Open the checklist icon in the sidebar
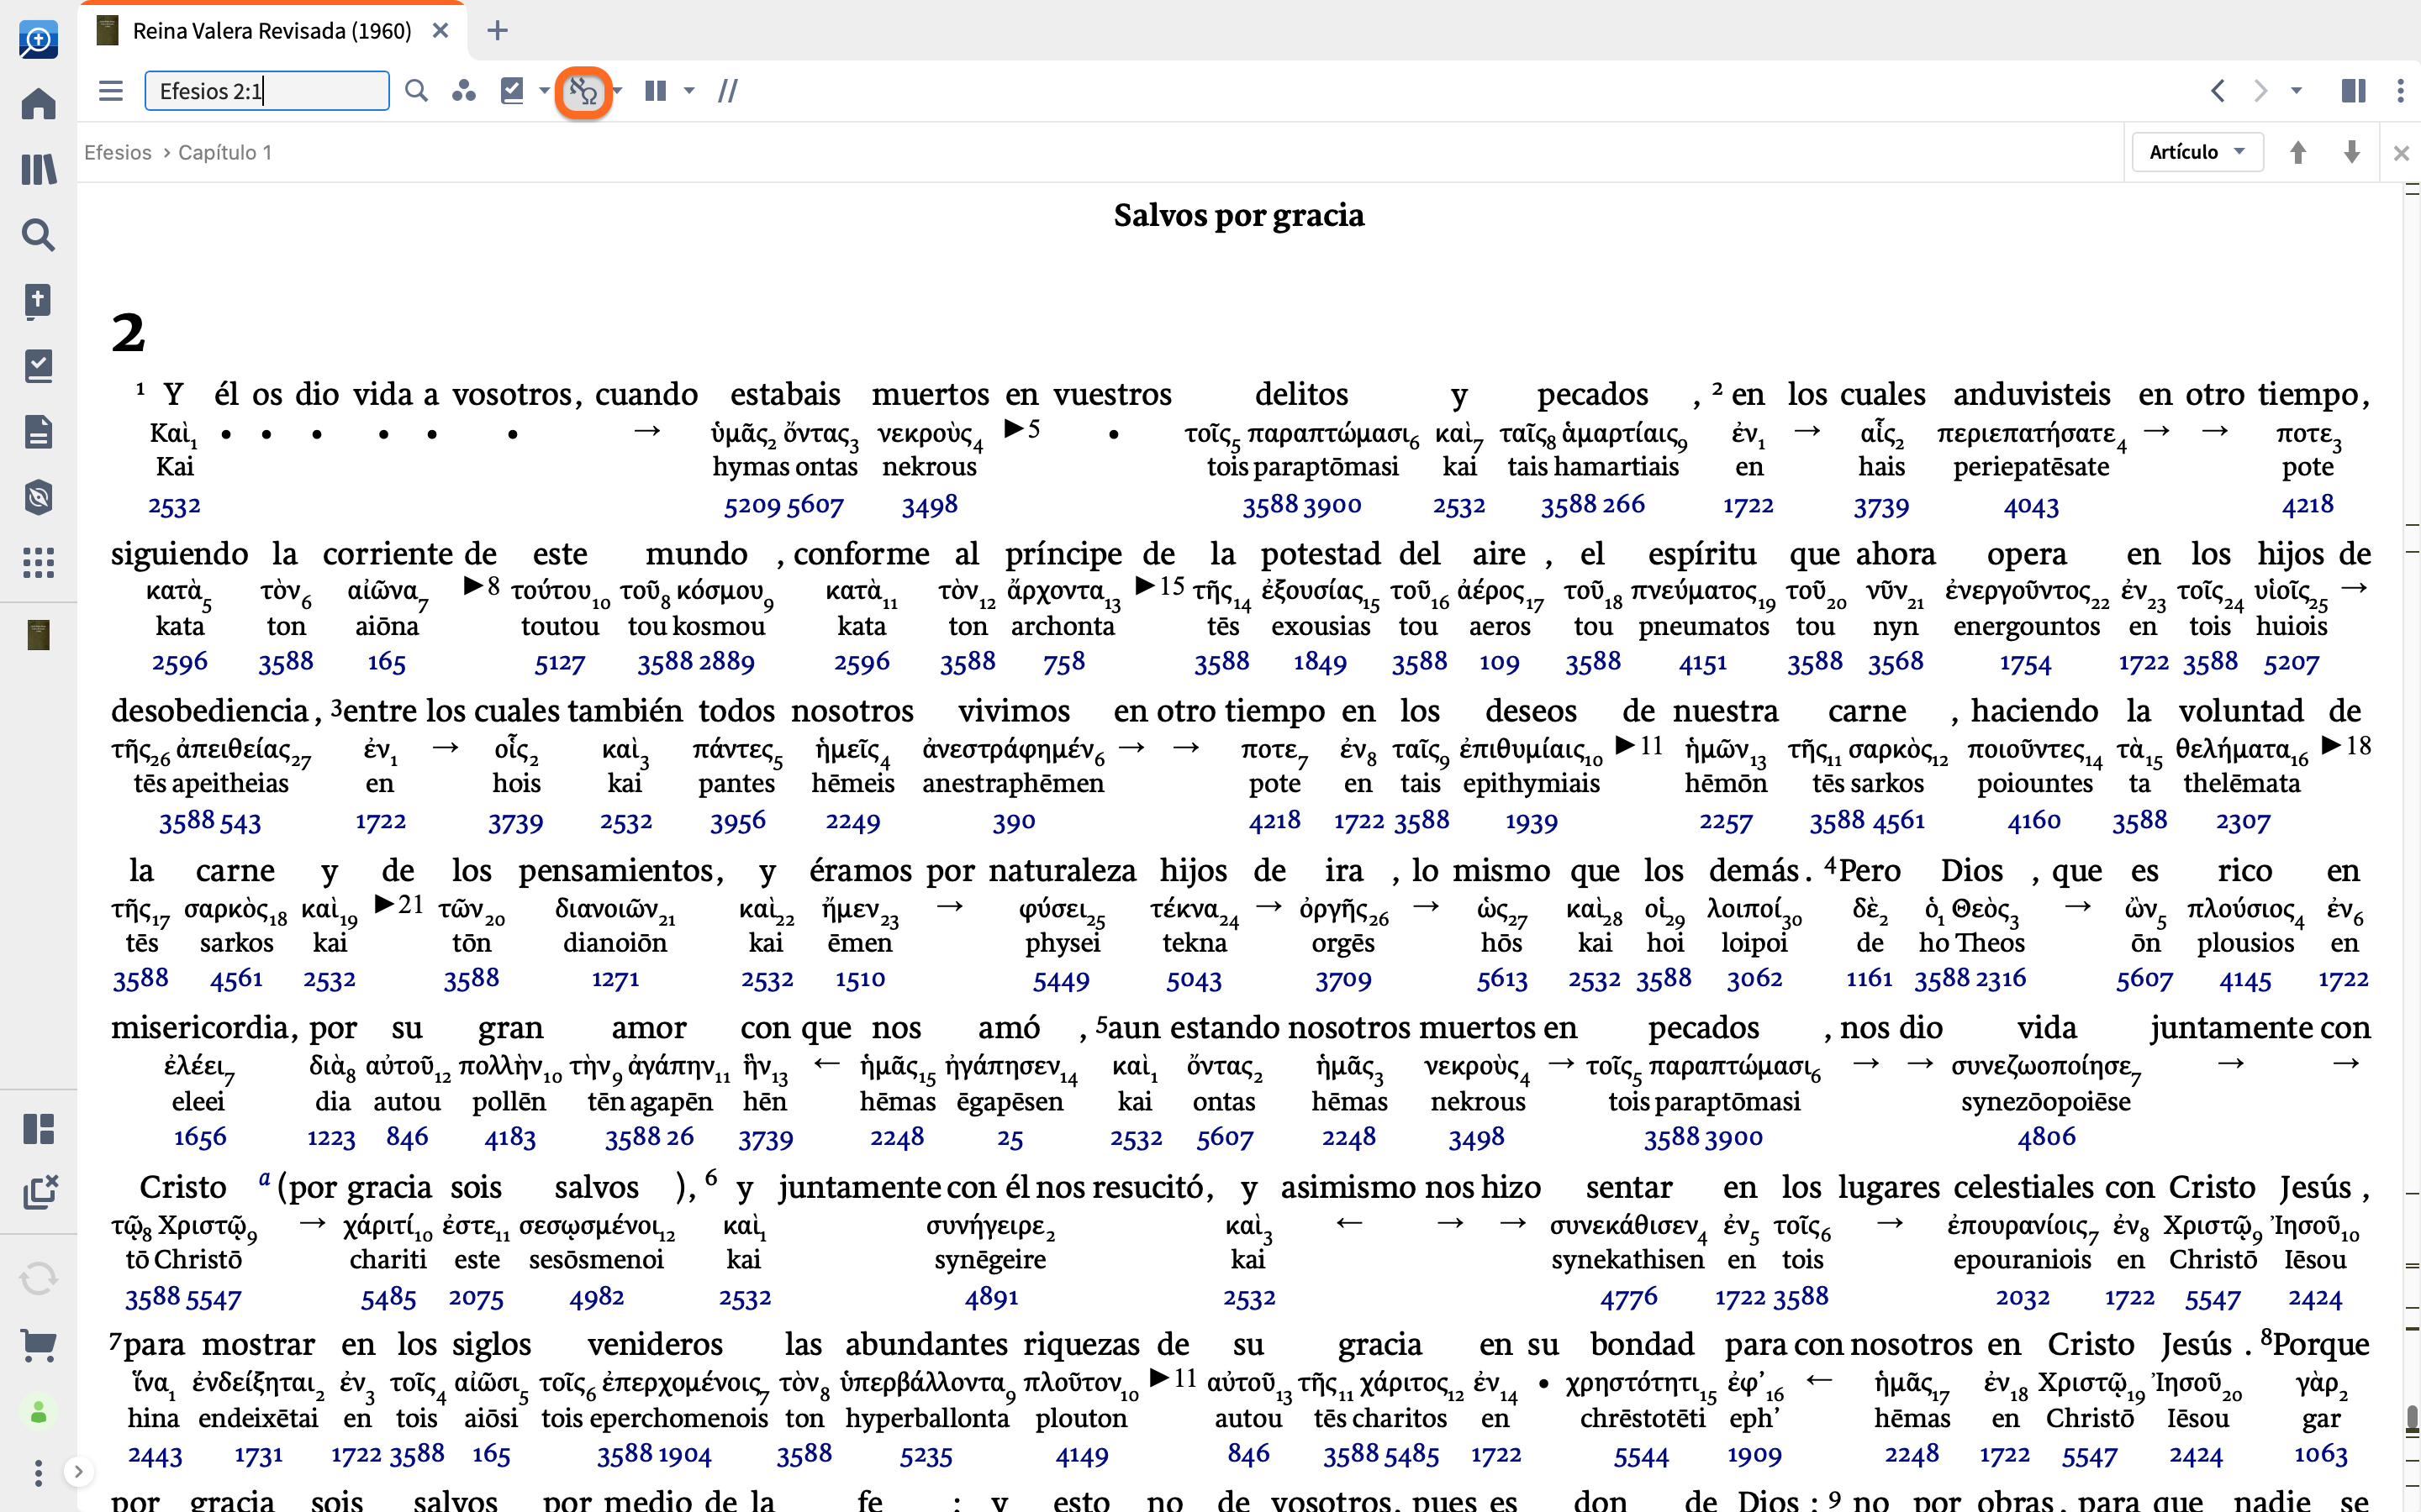This screenshot has height=1512, width=2421. (38, 366)
